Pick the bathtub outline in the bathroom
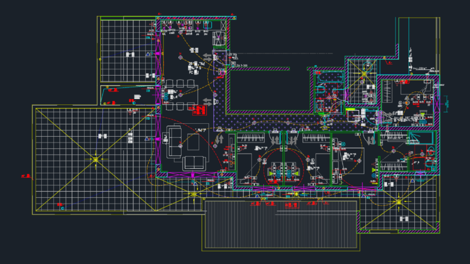This screenshot has height=264, width=470. 330,77
